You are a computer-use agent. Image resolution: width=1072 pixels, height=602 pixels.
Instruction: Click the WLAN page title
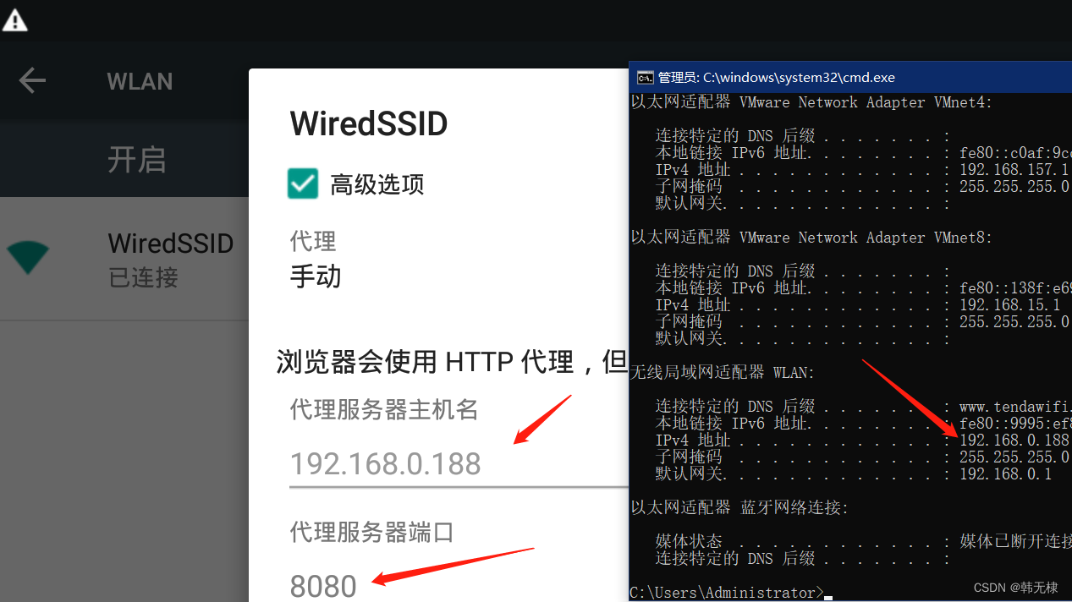(x=140, y=82)
